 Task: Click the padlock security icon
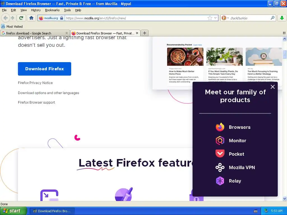point(62,18)
